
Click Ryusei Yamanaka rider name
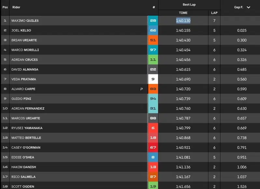coord(27,128)
